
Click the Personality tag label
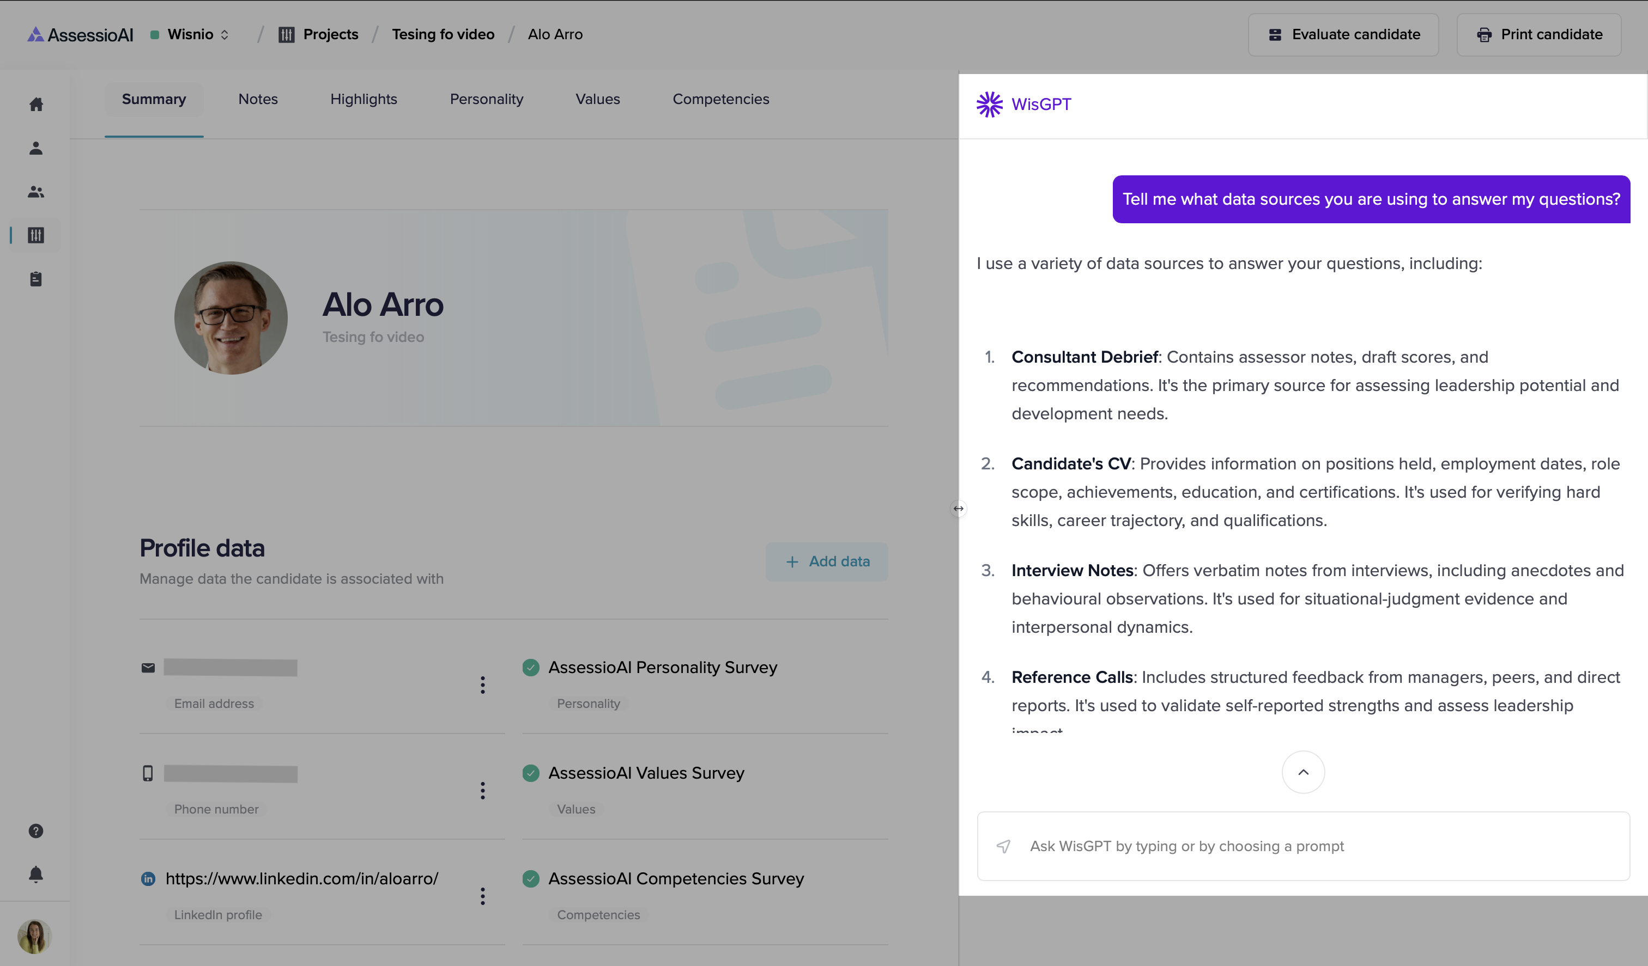pyautogui.click(x=588, y=704)
